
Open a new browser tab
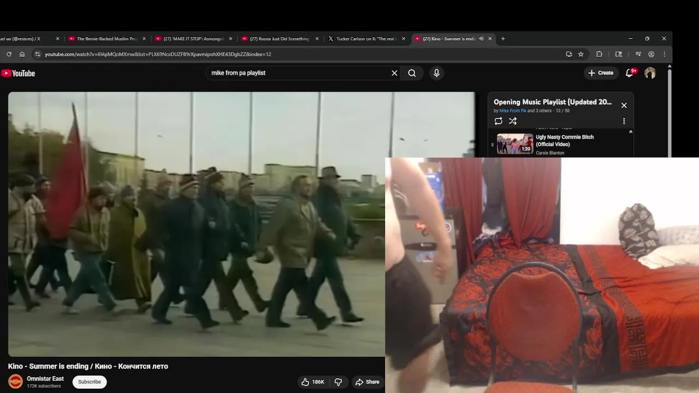point(503,39)
